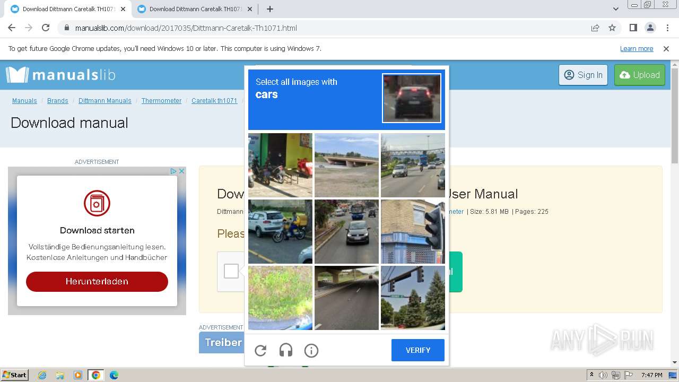Dismiss the Chrome update notification bar
Image resolution: width=679 pixels, height=382 pixels.
point(666,48)
